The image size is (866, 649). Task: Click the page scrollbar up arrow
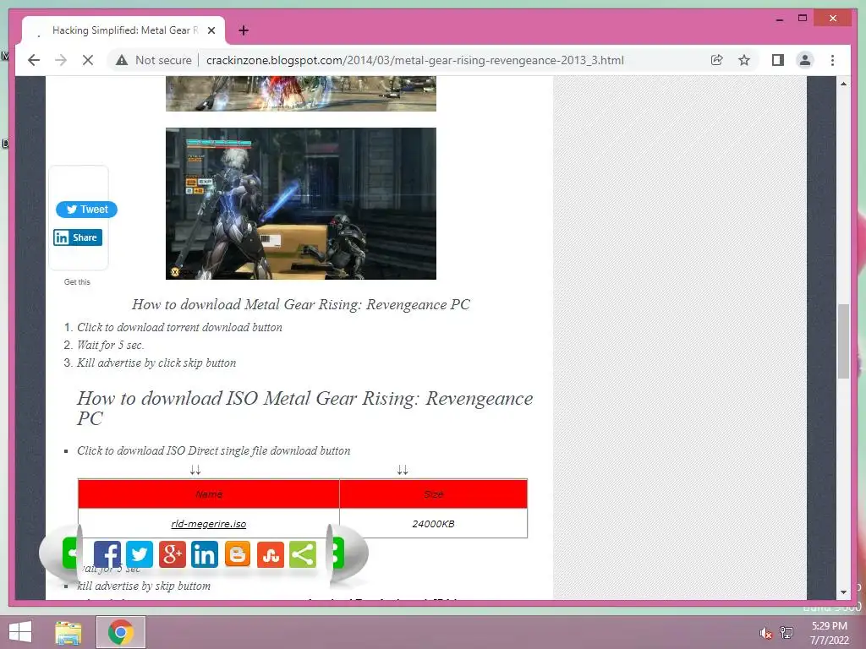[x=843, y=84]
